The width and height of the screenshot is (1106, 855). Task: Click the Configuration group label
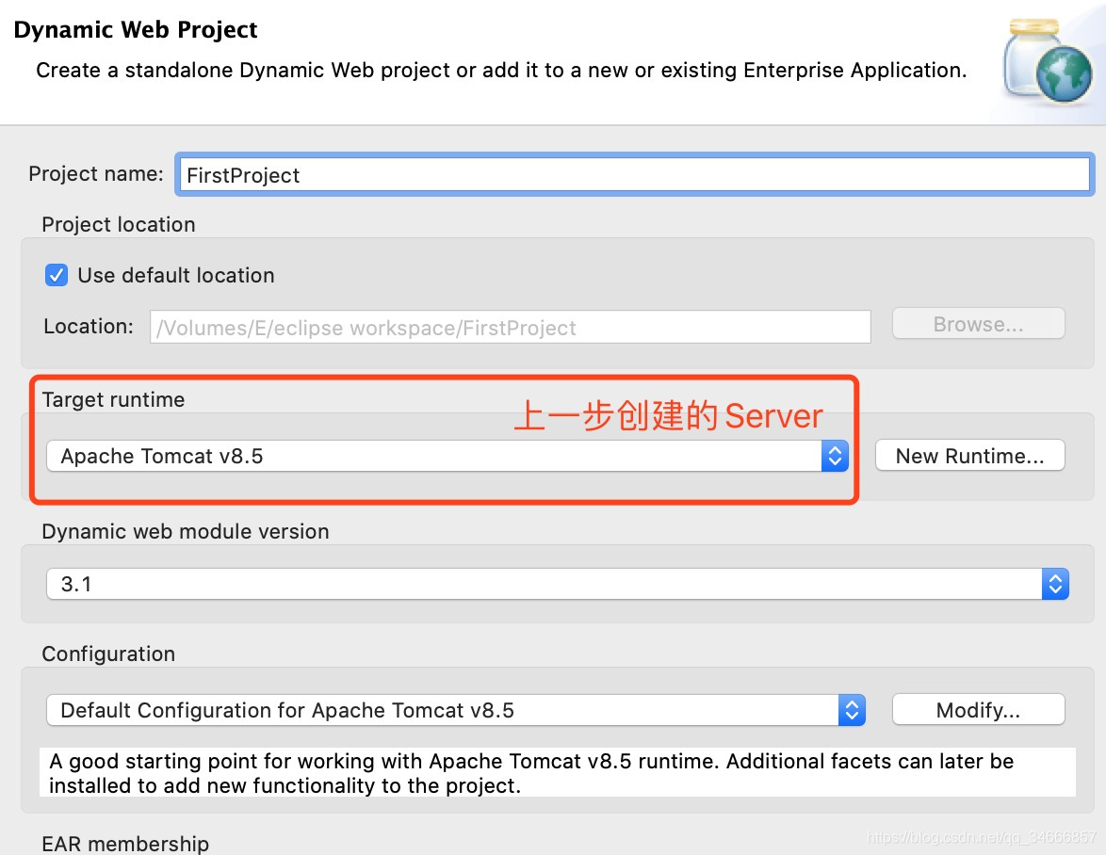coord(108,654)
